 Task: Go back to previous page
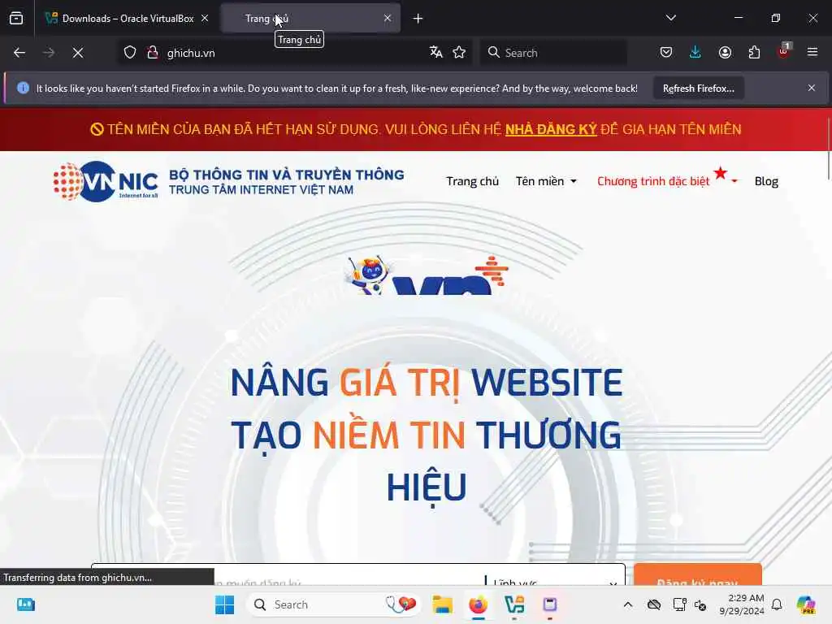19,53
